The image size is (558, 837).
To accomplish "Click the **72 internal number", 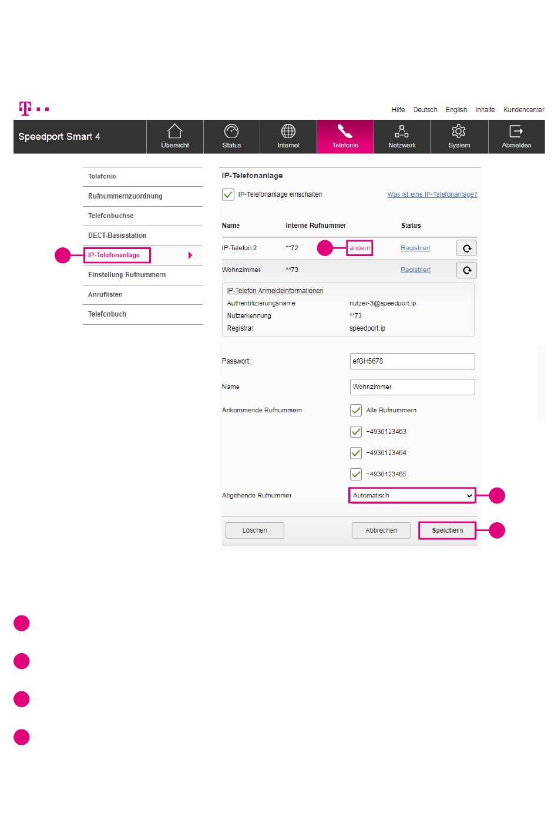I will tap(292, 248).
